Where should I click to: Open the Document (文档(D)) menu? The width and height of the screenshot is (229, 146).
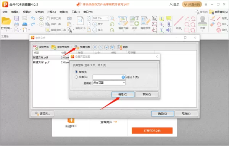[x=39, y=12]
